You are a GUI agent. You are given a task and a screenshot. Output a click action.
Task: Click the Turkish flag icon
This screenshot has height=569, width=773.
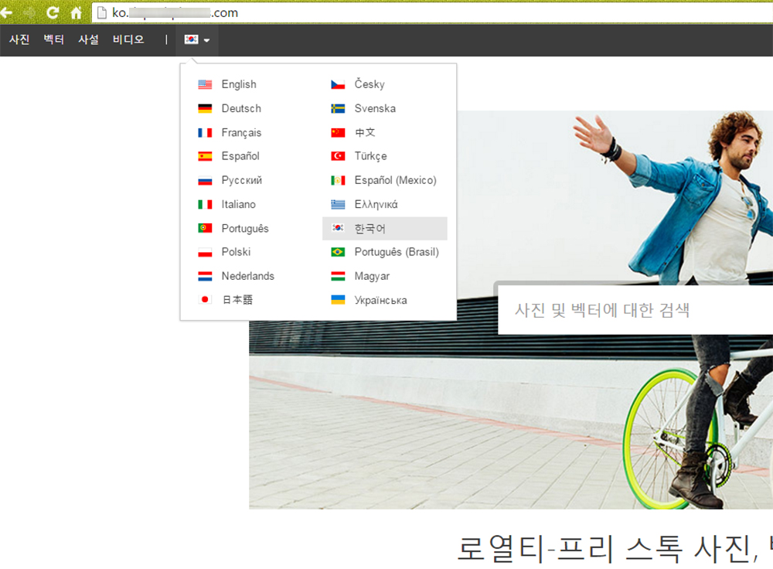[338, 156]
